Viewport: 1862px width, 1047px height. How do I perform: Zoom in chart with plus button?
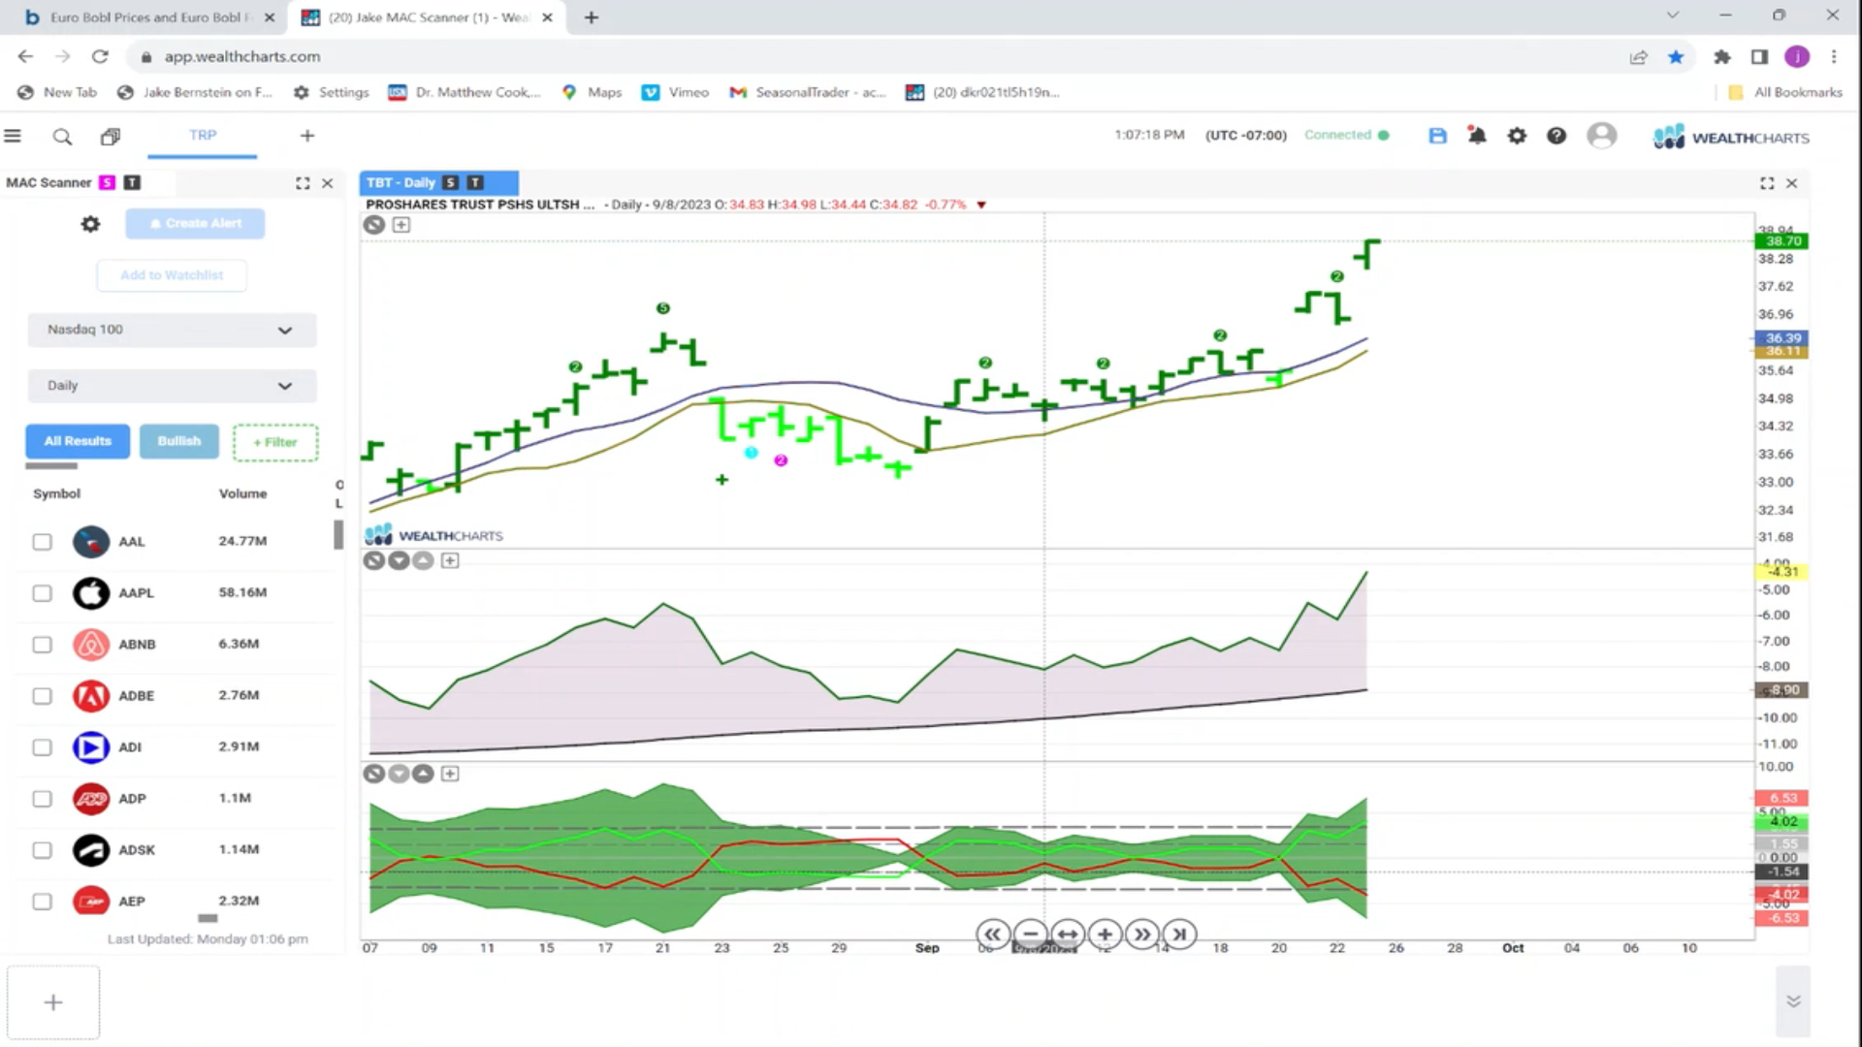tap(1105, 935)
